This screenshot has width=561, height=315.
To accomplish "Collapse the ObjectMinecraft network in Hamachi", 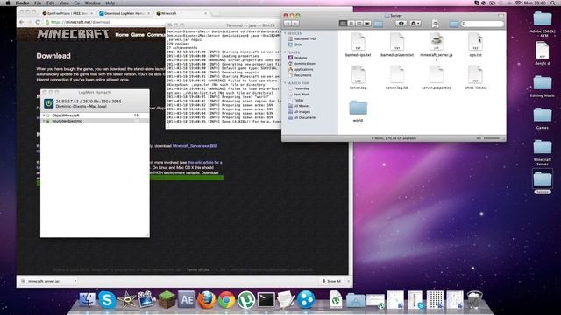I will pyautogui.click(x=44, y=115).
